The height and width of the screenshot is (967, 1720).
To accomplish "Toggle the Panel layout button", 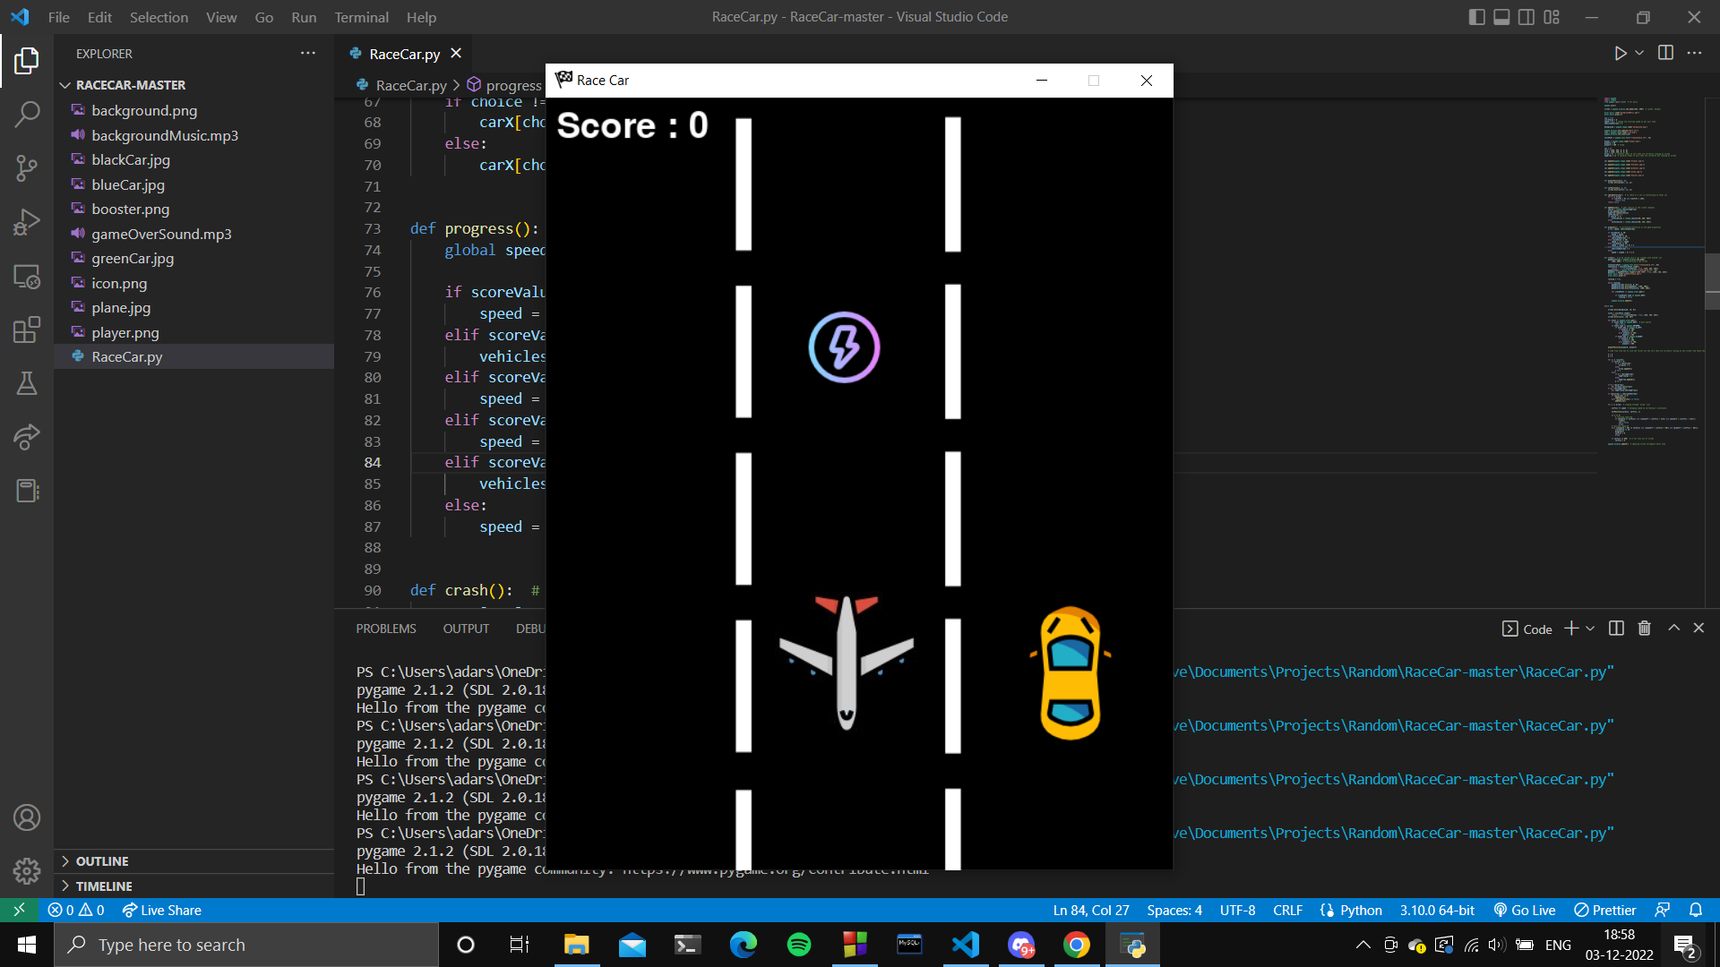I will point(1501,17).
